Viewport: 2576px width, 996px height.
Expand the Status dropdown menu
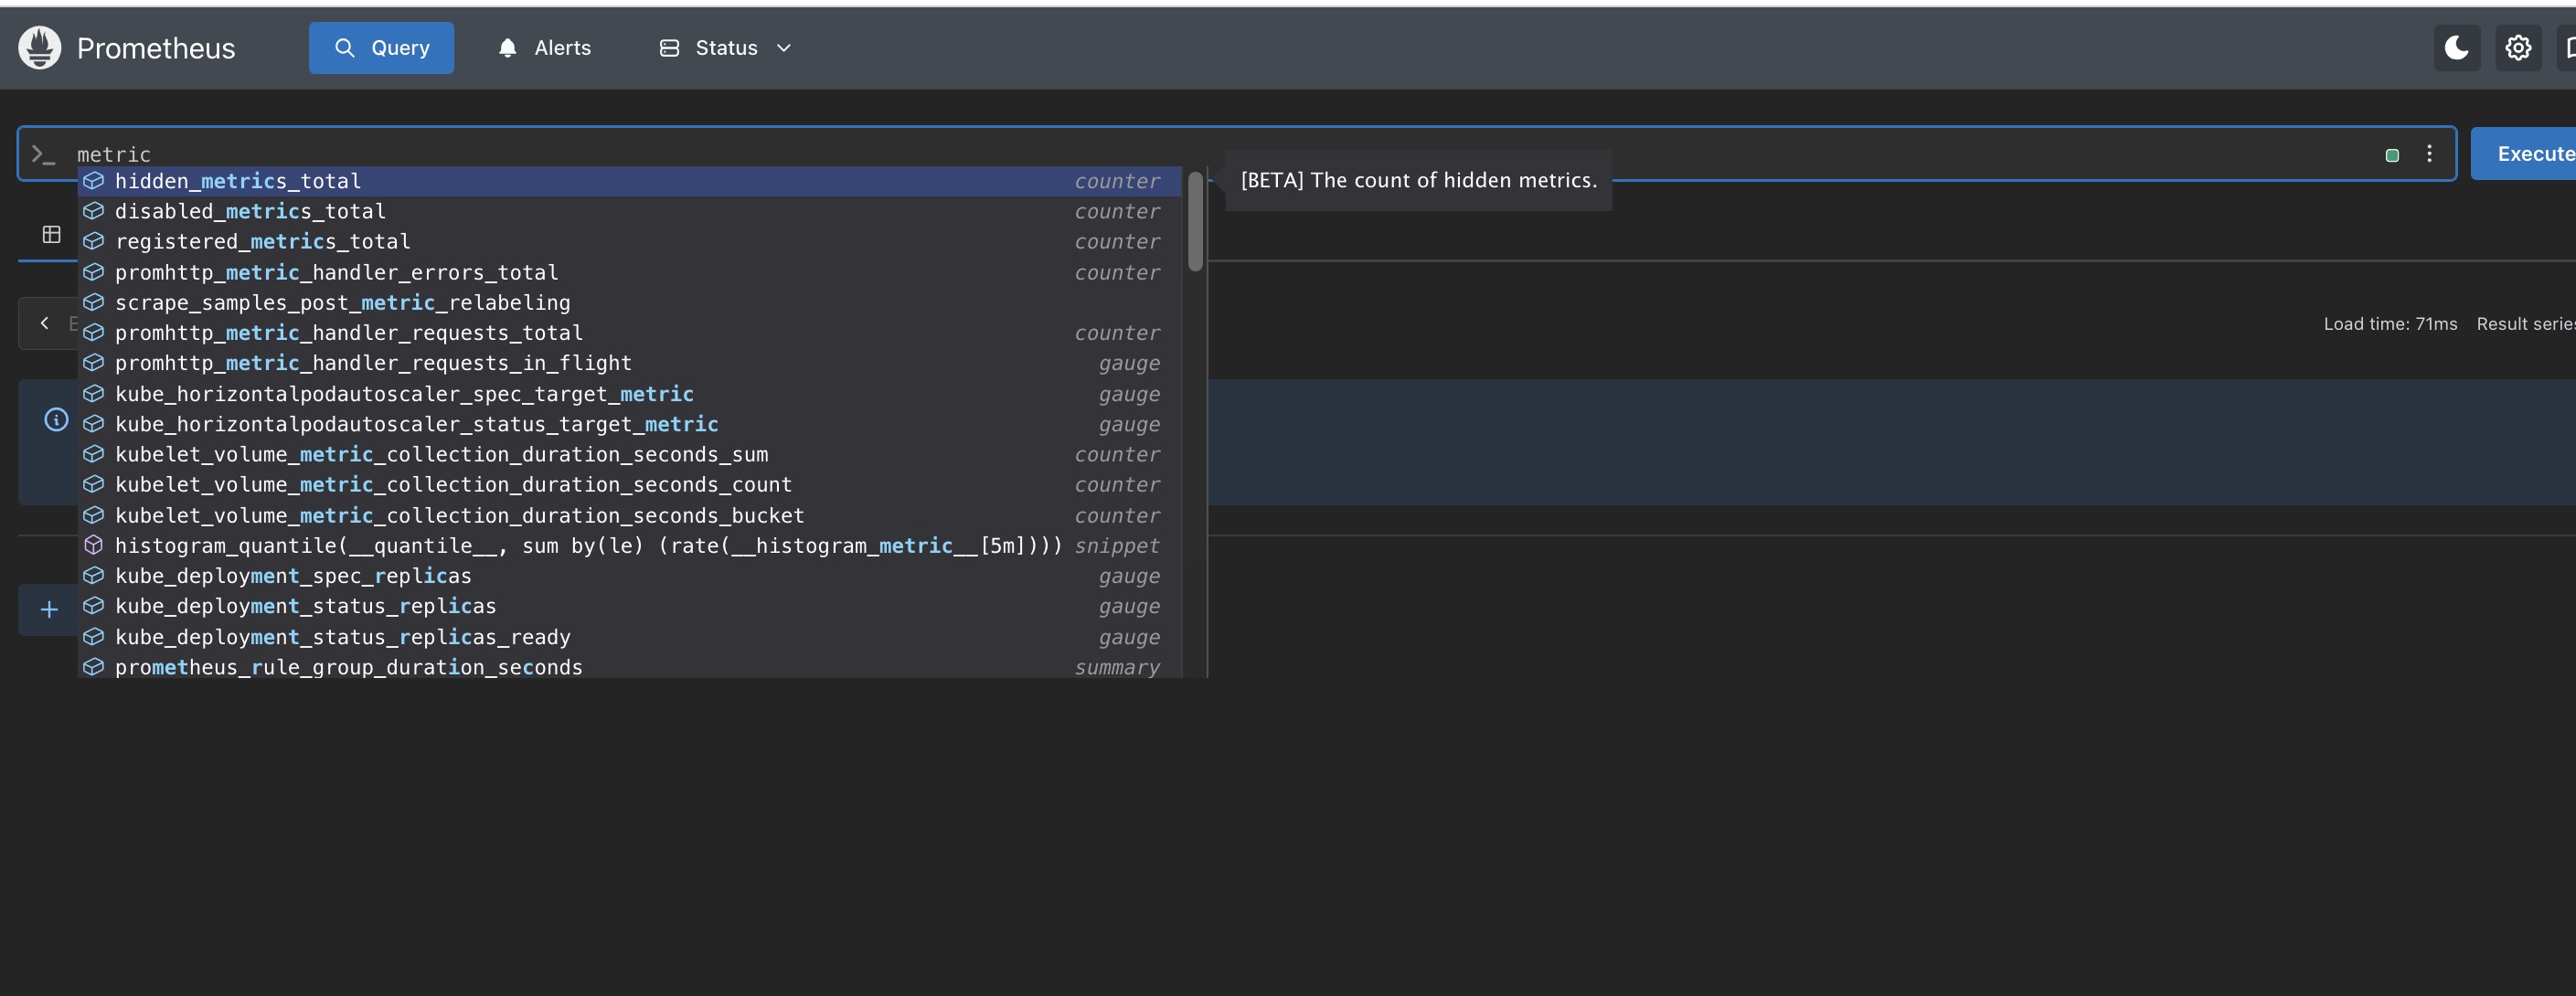tap(726, 48)
